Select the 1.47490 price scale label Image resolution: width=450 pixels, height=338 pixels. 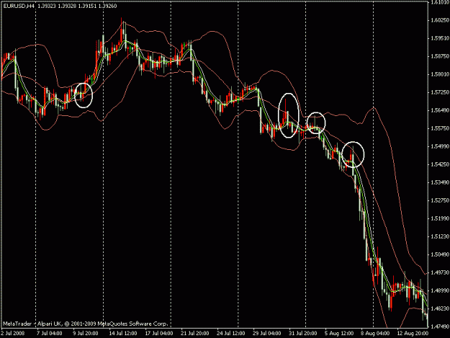pos(440,326)
